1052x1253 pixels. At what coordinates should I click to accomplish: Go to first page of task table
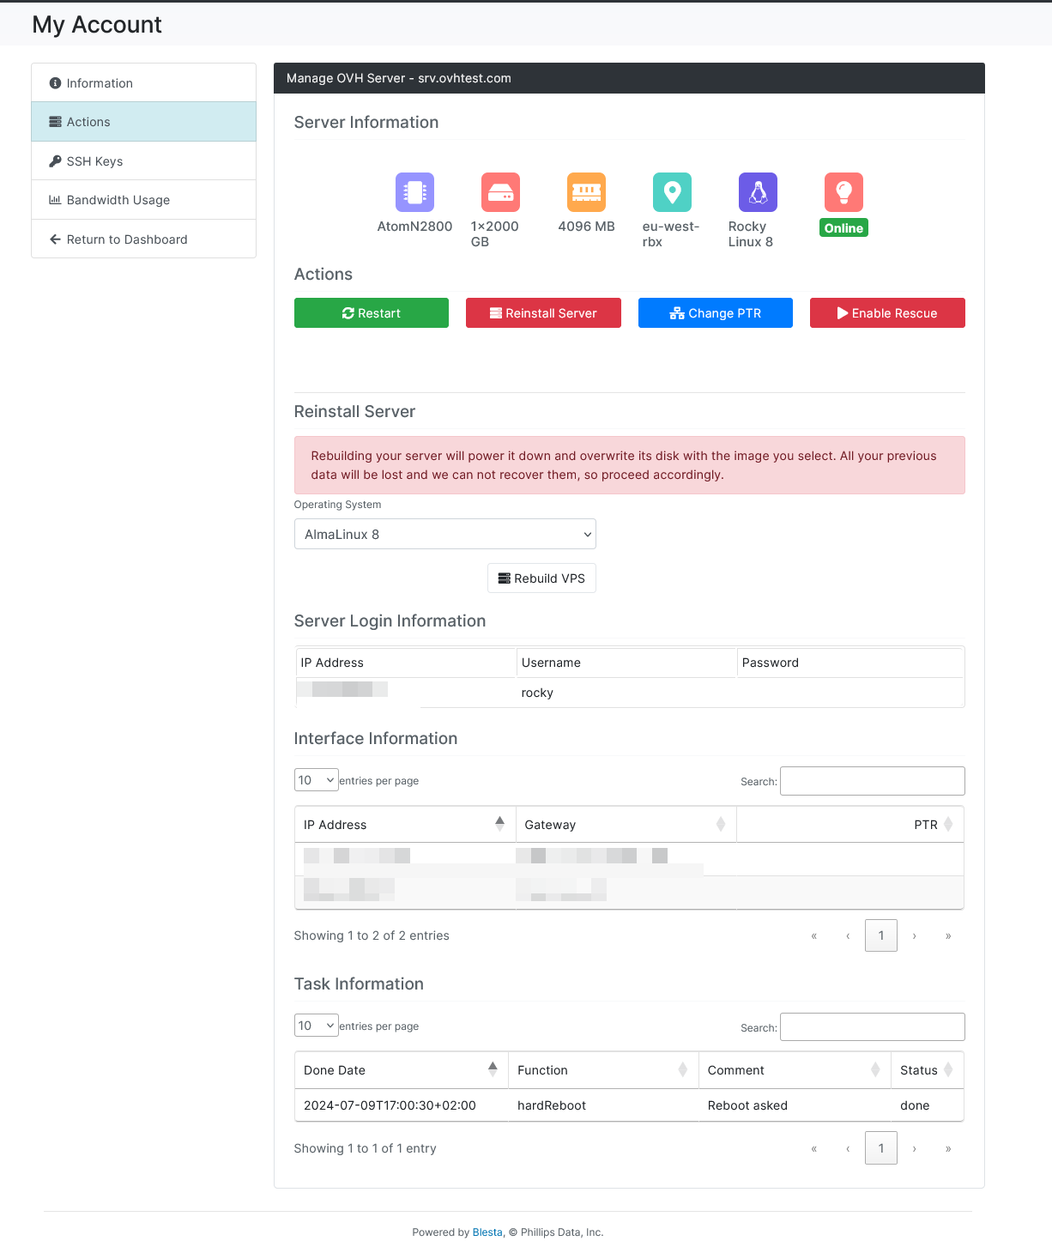click(814, 1148)
